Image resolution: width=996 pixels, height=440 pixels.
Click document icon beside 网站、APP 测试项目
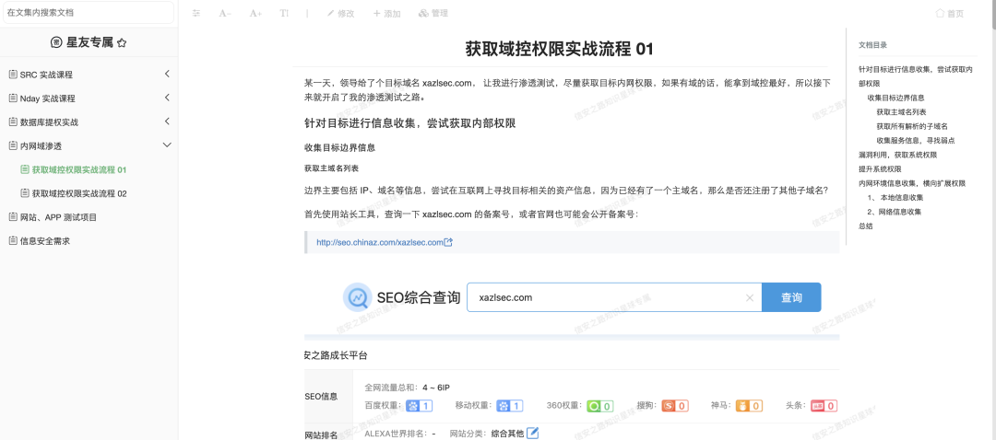(x=13, y=217)
